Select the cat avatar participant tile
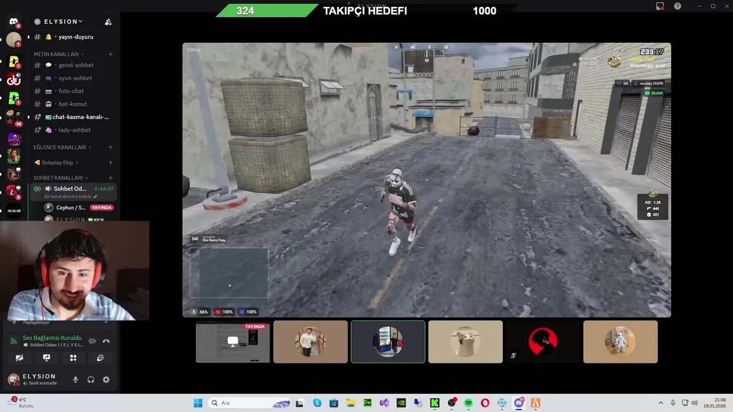This screenshot has width=733, height=412. 465,342
